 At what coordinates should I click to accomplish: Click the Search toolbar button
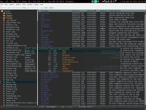point(51,8)
